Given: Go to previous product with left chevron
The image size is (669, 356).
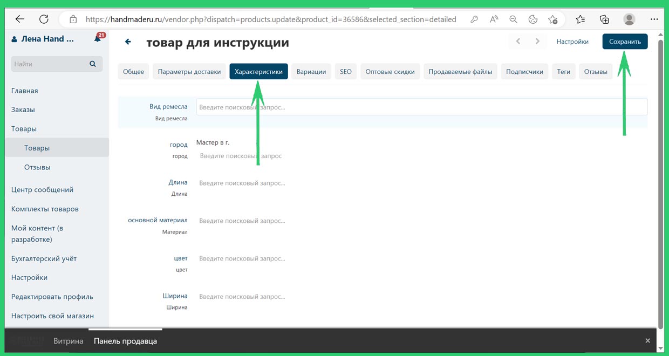Looking at the screenshot, I should [x=518, y=42].
